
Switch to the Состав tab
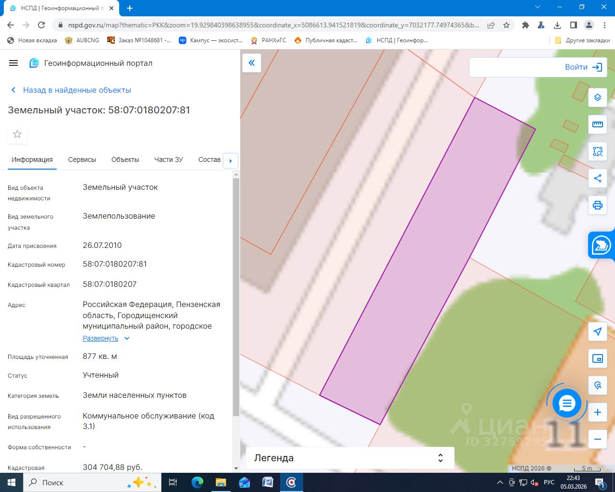point(209,160)
